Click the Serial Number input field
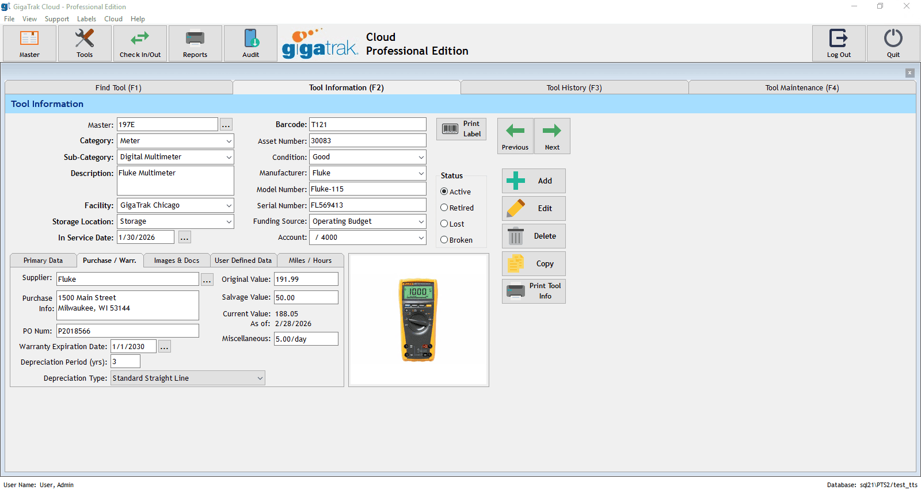The width and height of the screenshot is (921, 490). (367, 205)
